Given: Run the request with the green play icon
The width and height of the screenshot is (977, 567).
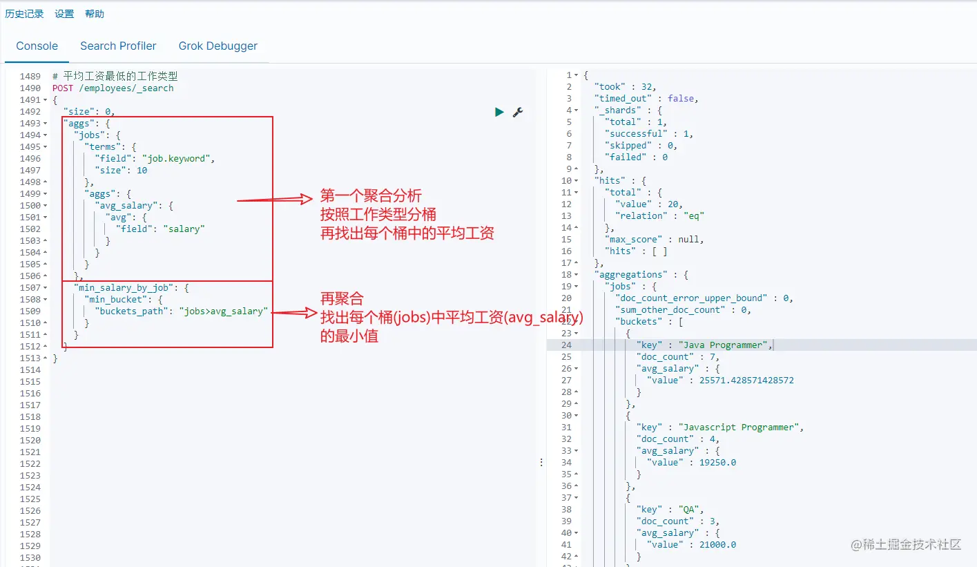Looking at the screenshot, I should 499,112.
